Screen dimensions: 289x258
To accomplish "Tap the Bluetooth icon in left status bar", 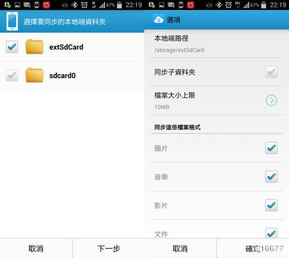I will pos(75,5).
